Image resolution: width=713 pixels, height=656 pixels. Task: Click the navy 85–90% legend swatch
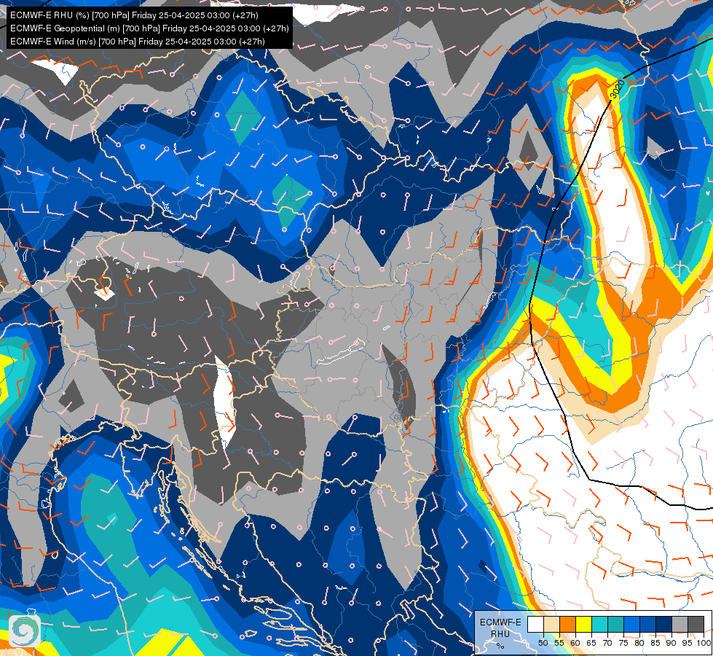click(x=664, y=624)
